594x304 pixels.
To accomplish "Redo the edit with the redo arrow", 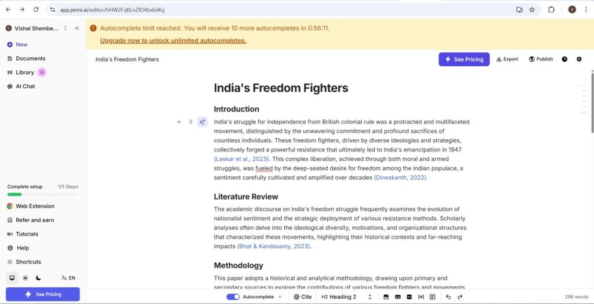I will coord(460,297).
